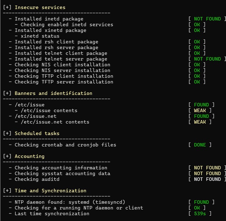Click the NTP daemon found: systemd line
The image size is (226, 221).
[x=70, y=202]
